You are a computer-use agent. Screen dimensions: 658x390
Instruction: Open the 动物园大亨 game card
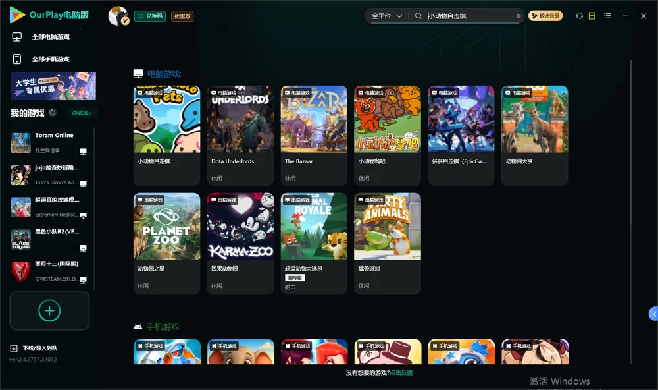[534, 135]
